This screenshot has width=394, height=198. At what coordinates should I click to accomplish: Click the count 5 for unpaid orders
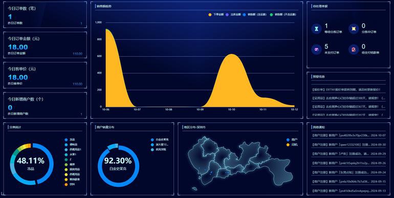(326, 46)
